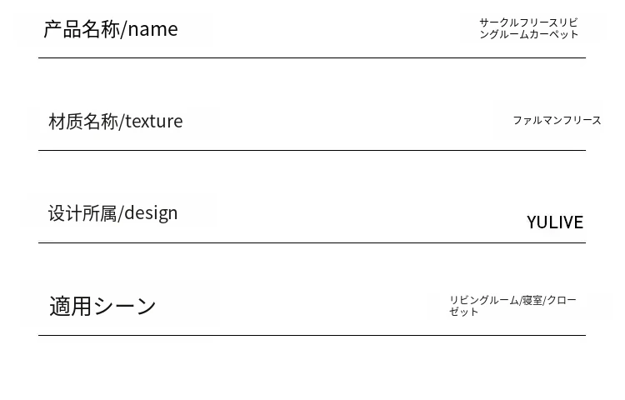Click the Chinese characters 设计所属

click(82, 213)
